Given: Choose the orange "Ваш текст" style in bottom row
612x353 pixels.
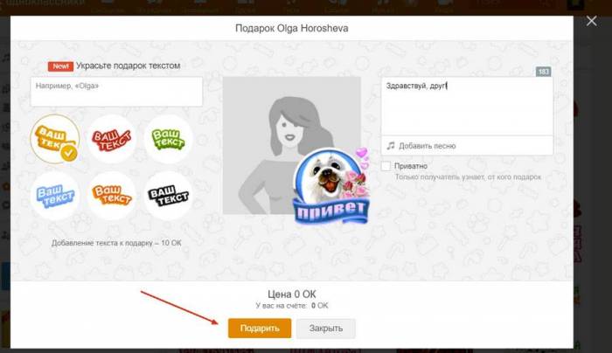Looking at the screenshot, I should pyautogui.click(x=112, y=196).
